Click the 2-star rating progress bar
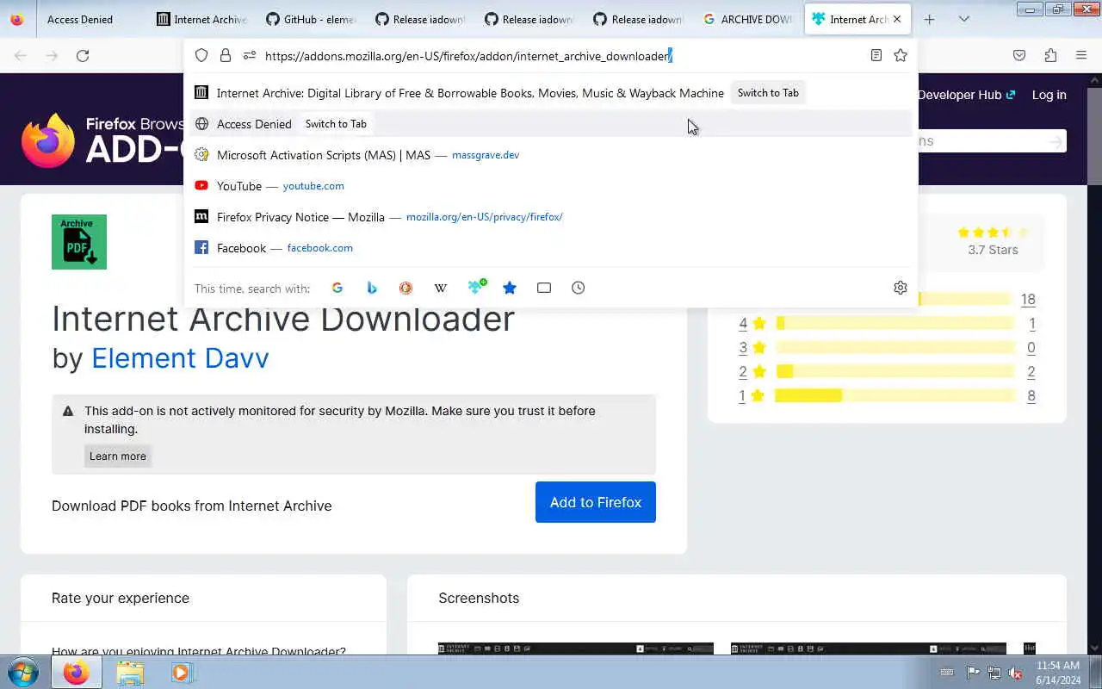The height and width of the screenshot is (689, 1102). tap(895, 371)
